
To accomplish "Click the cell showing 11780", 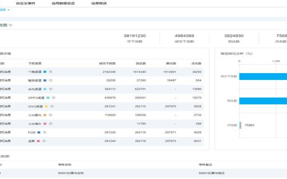I will (x=141, y=124).
